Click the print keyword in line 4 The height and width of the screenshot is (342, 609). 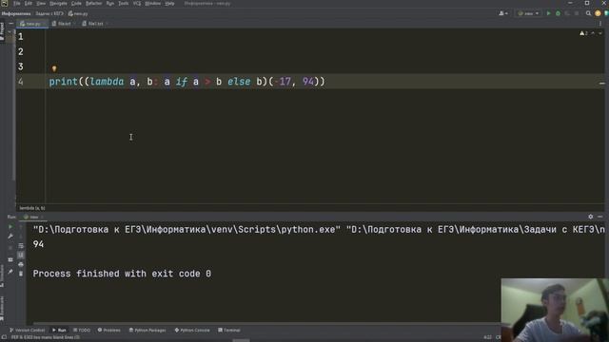tap(64, 82)
